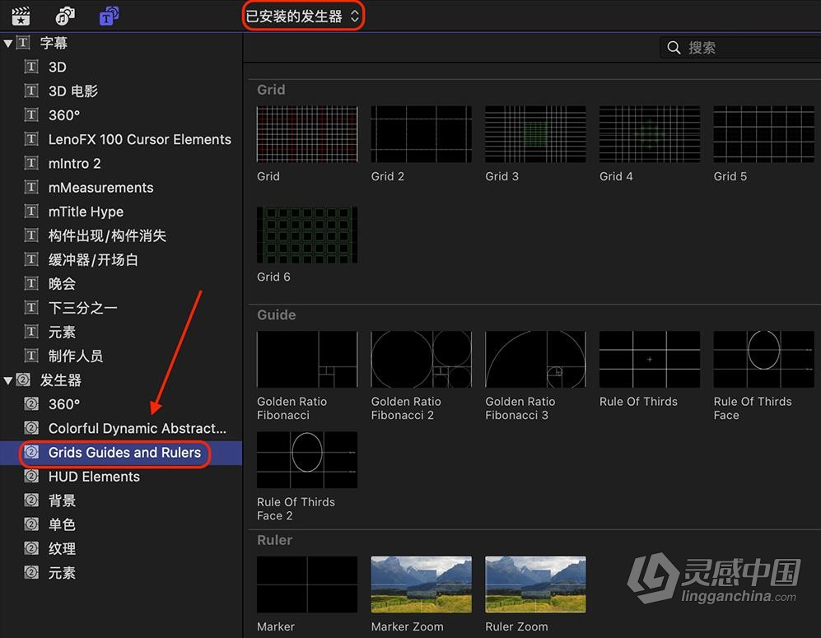Select the 背景 generators category
The width and height of the screenshot is (821, 638).
(x=62, y=501)
